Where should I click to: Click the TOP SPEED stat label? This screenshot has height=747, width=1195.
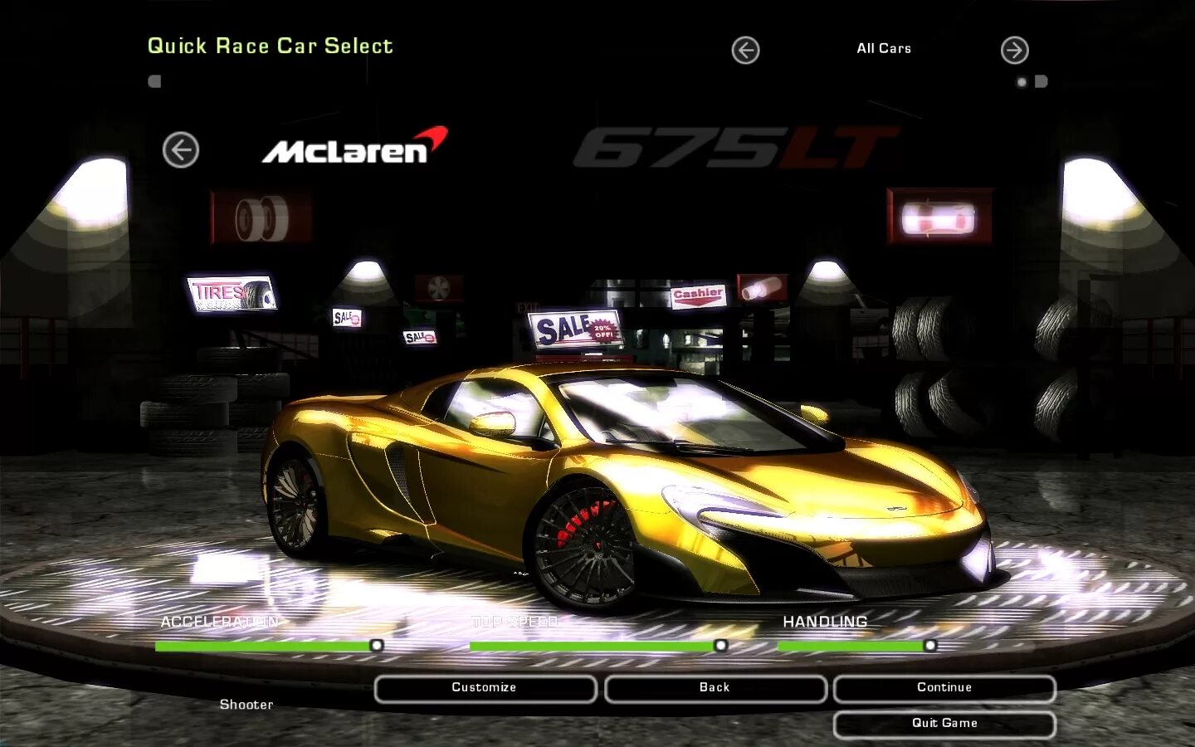(x=515, y=622)
